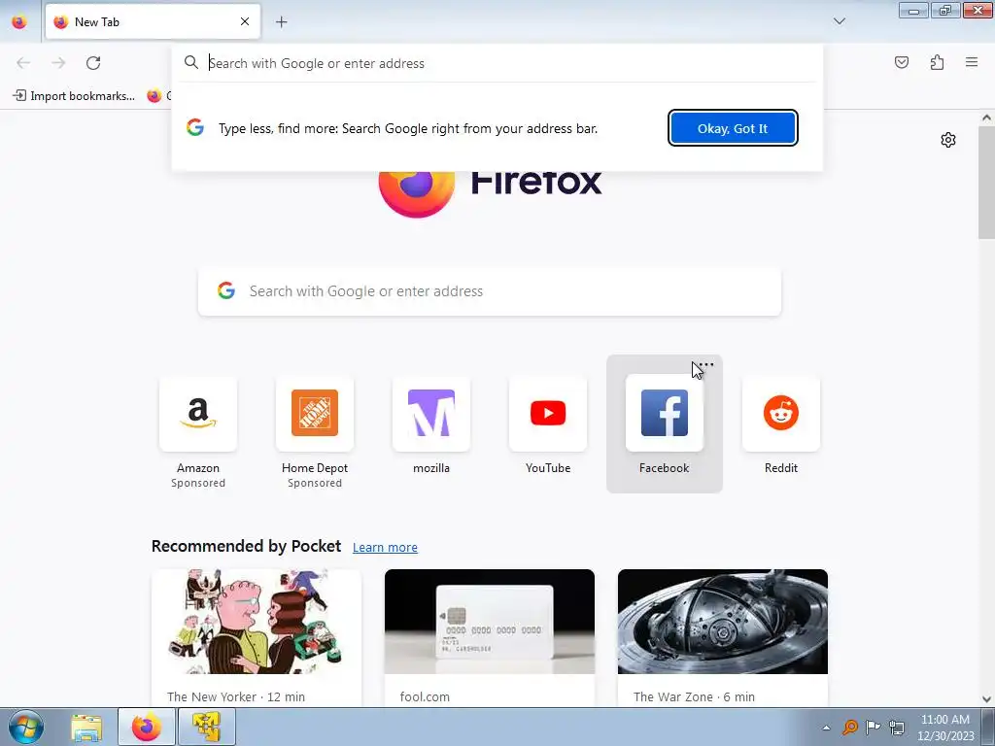Open the Action Center flag icon
Screen dimensions: 995x746
(874, 727)
